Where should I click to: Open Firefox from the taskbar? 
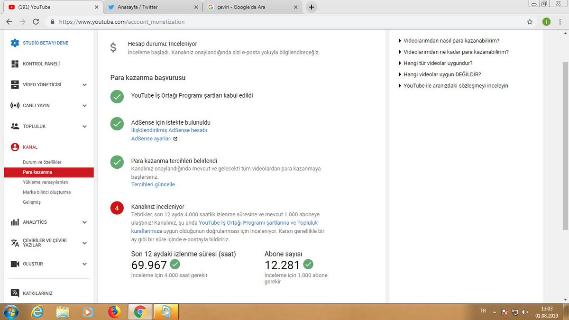click(x=114, y=311)
